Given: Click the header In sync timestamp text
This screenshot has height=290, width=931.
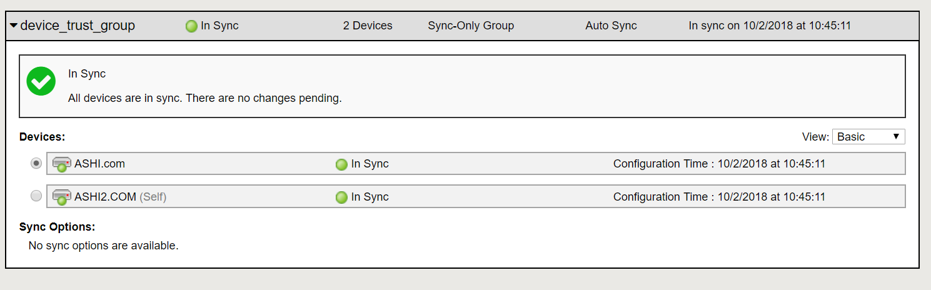Looking at the screenshot, I should point(769,26).
